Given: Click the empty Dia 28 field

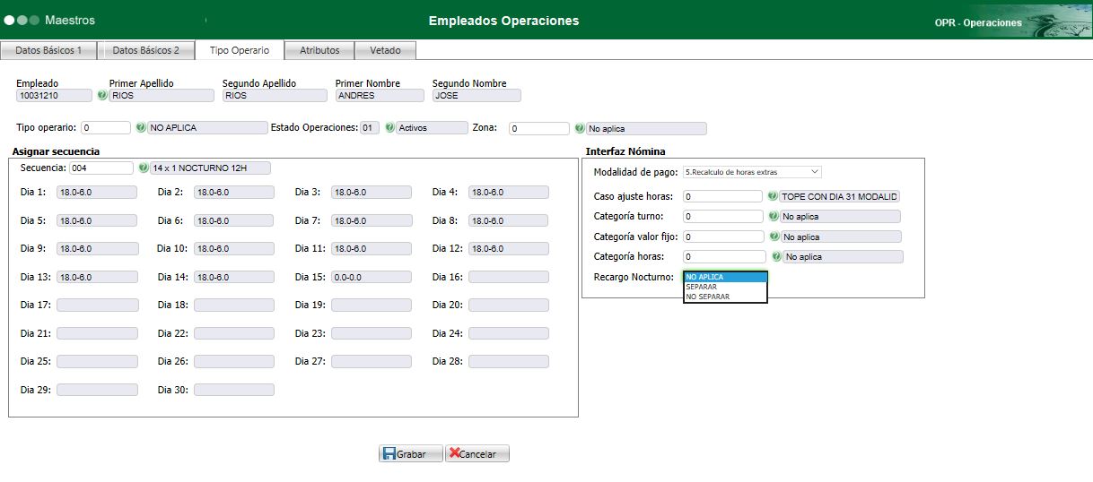Looking at the screenshot, I should (509, 361).
